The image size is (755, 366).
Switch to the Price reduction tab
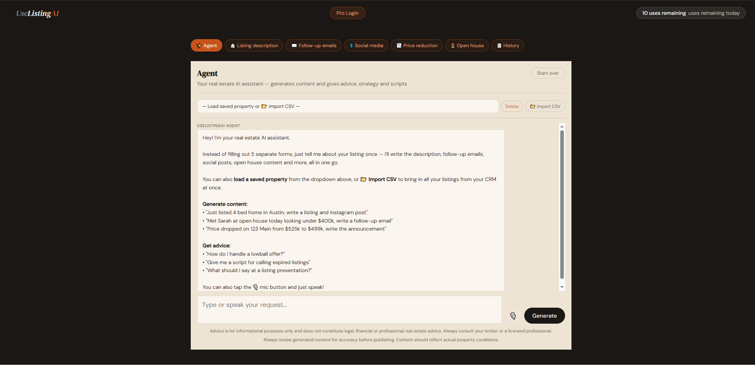coord(416,46)
